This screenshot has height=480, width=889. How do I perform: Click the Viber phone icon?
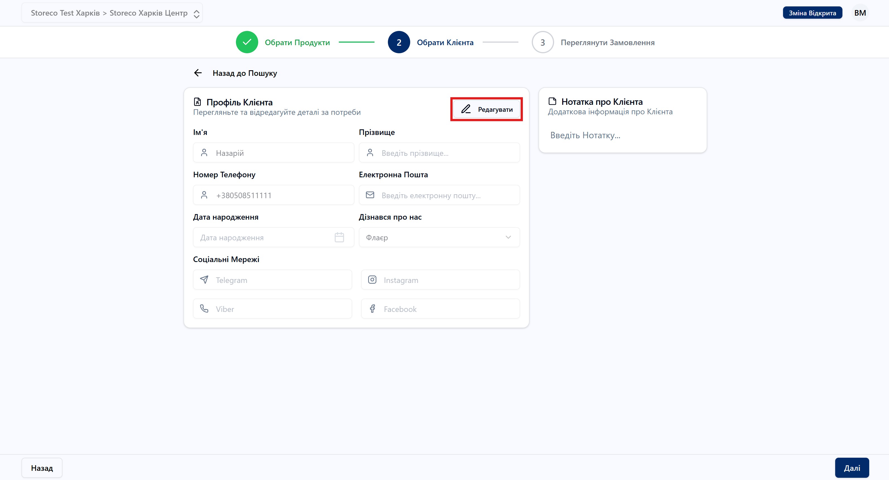tap(204, 309)
